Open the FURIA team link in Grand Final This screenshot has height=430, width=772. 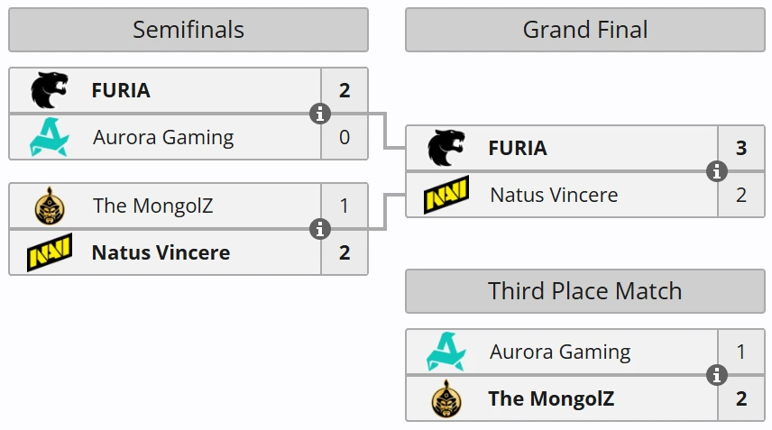click(518, 148)
